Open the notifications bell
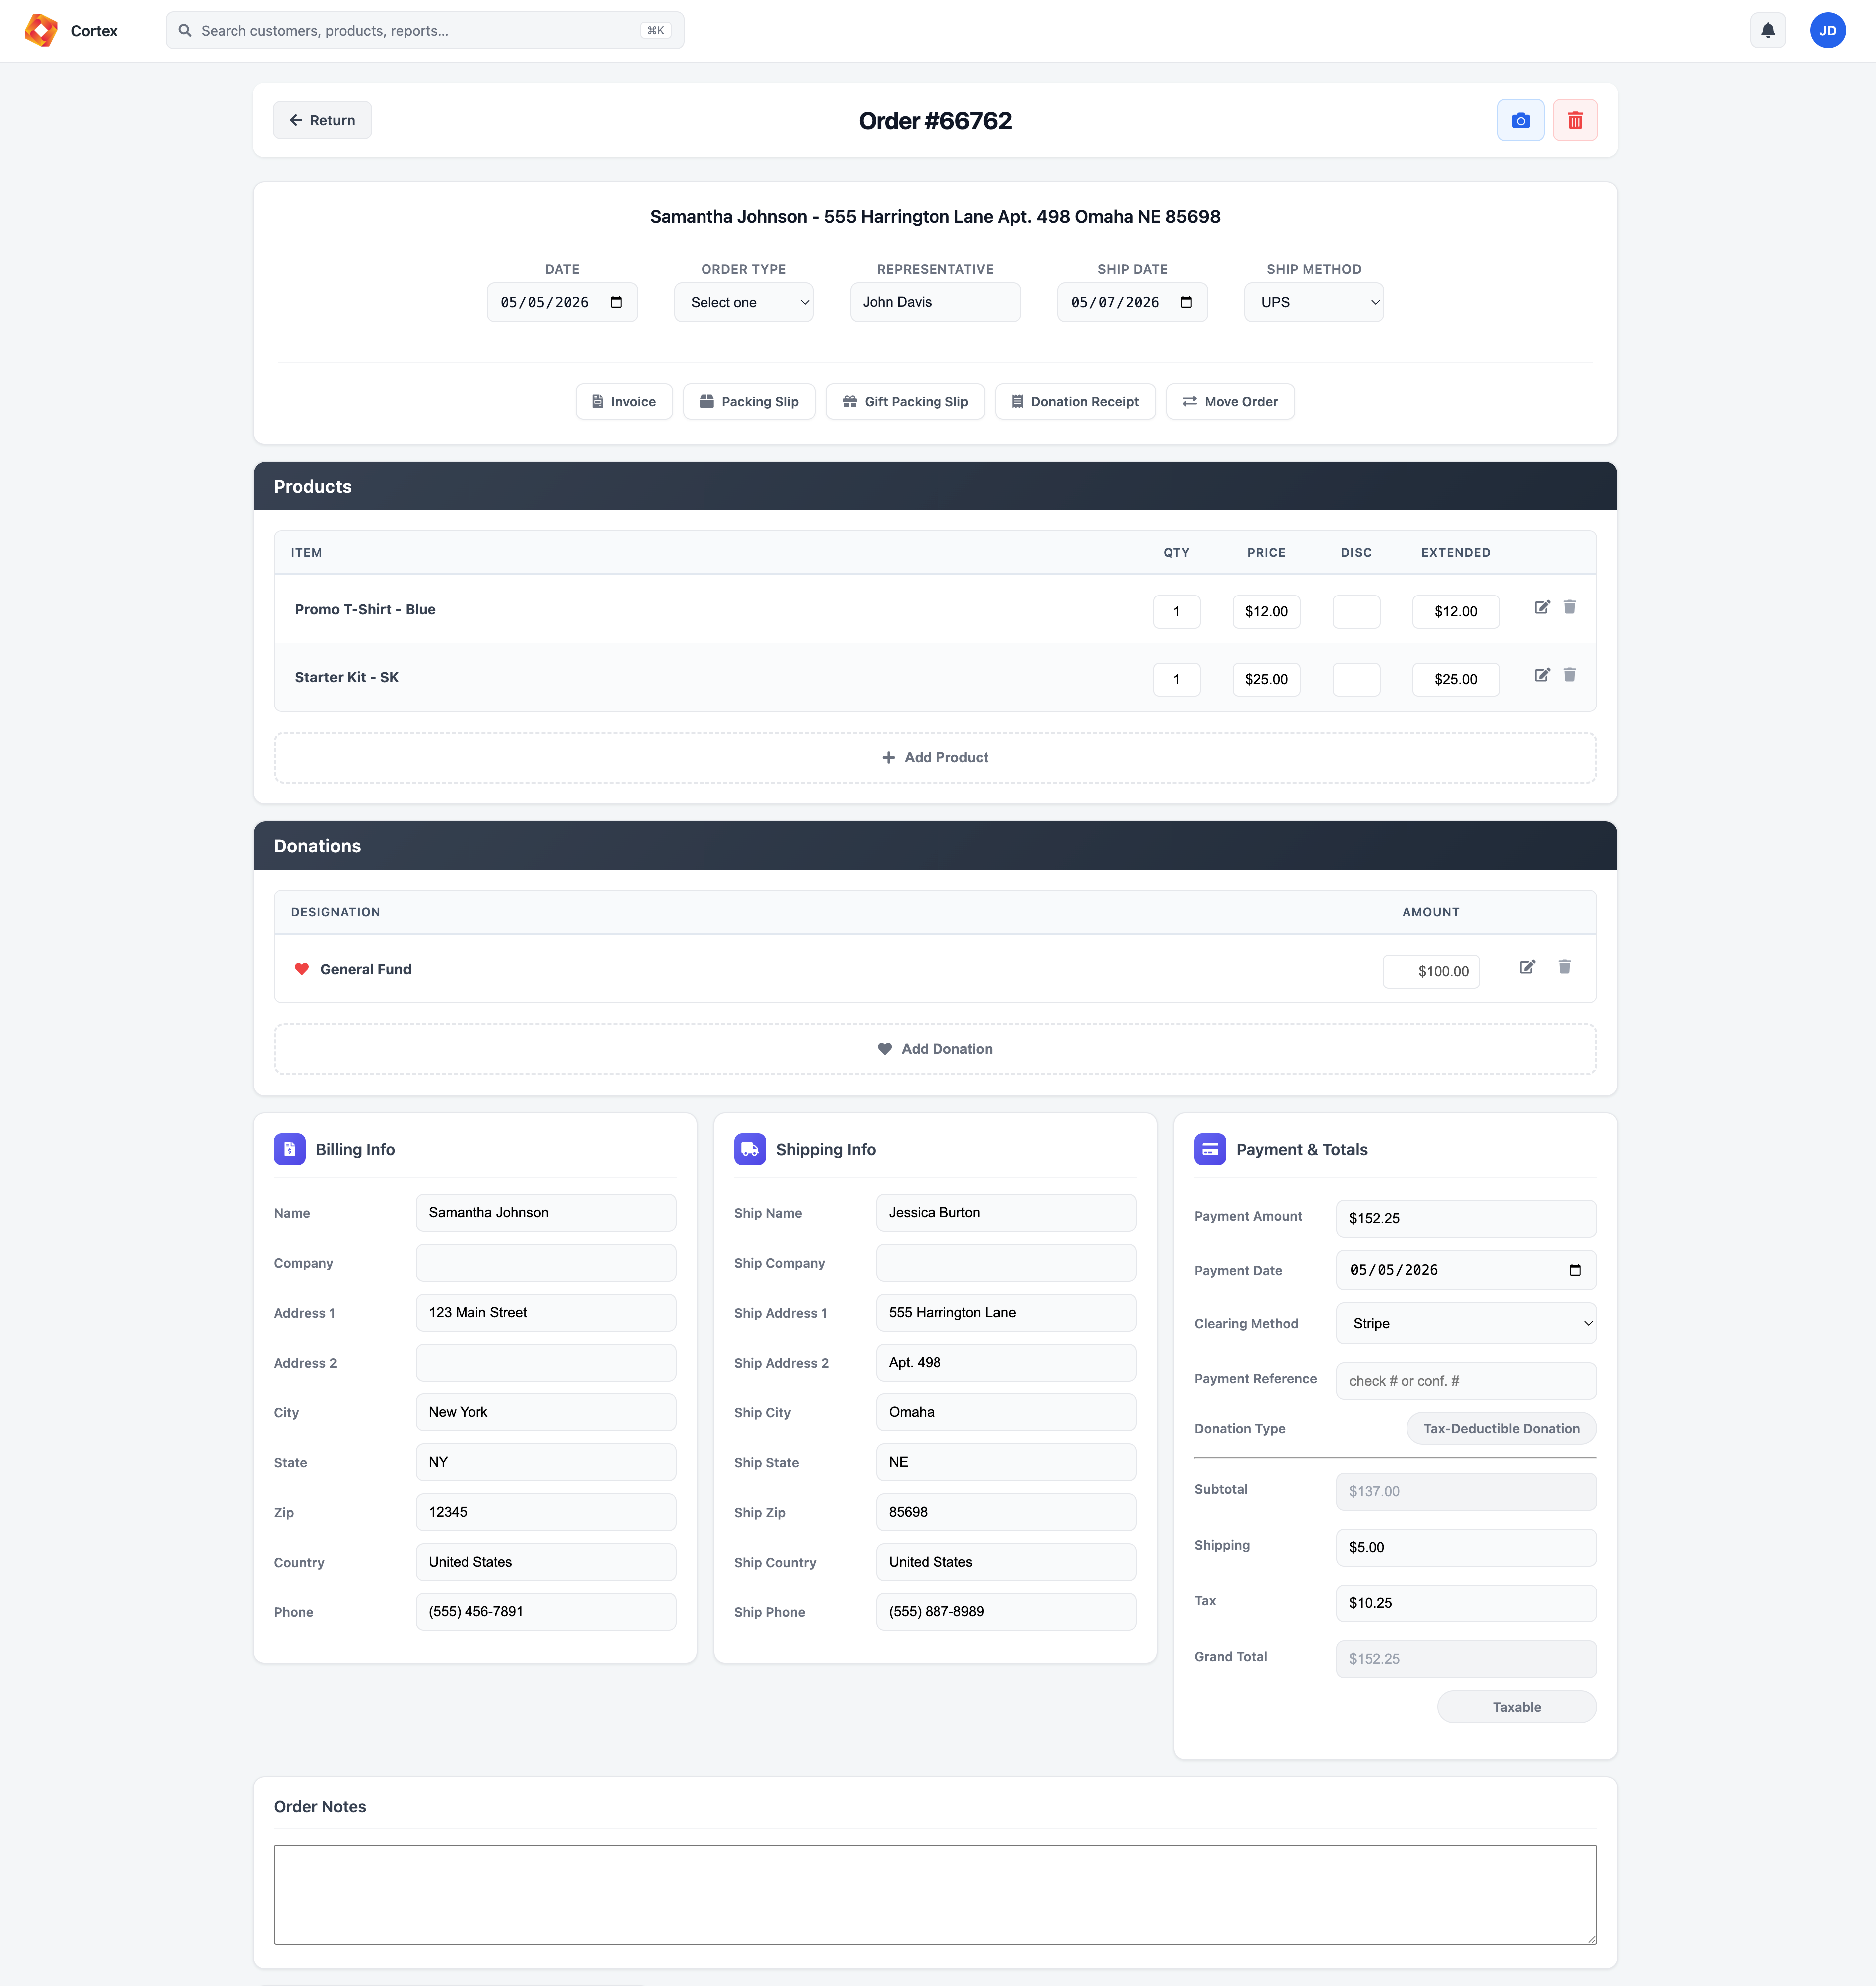Viewport: 1876px width, 1986px height. coord(1767,31)
